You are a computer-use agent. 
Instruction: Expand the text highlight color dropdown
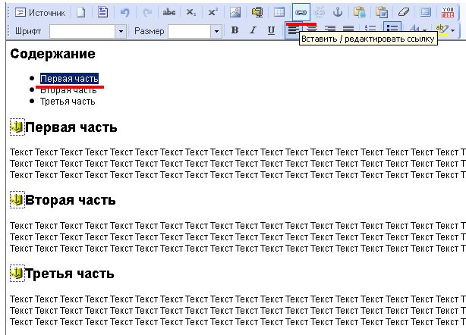click(x=452, y=30)
